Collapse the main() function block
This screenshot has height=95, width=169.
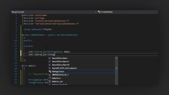pyautogui.click(x=22, y=66)
